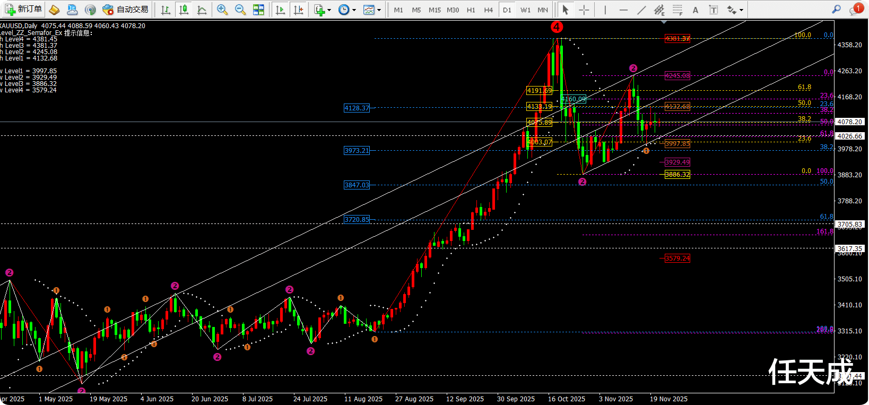Switch chart to candlestick mode
The image size is (869, 405).
[184, 10]
